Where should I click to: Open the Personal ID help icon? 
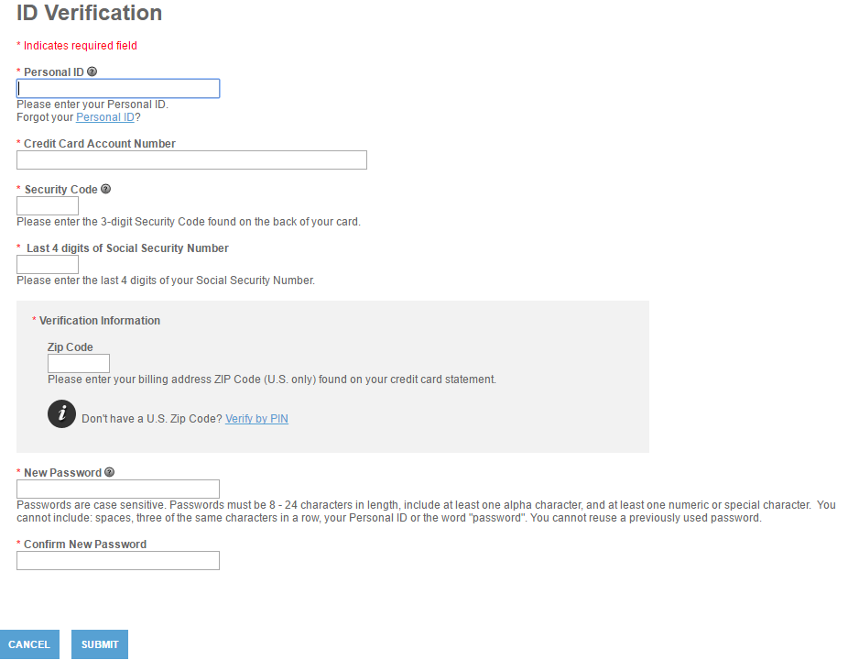[x=92, y=71]
